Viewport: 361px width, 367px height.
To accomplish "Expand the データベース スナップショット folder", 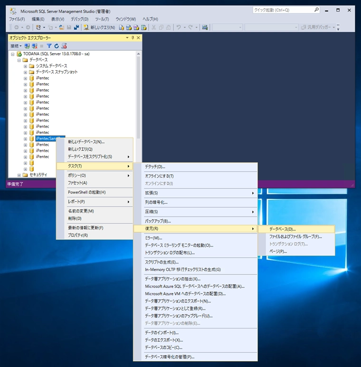I will (x=25, y=72).
